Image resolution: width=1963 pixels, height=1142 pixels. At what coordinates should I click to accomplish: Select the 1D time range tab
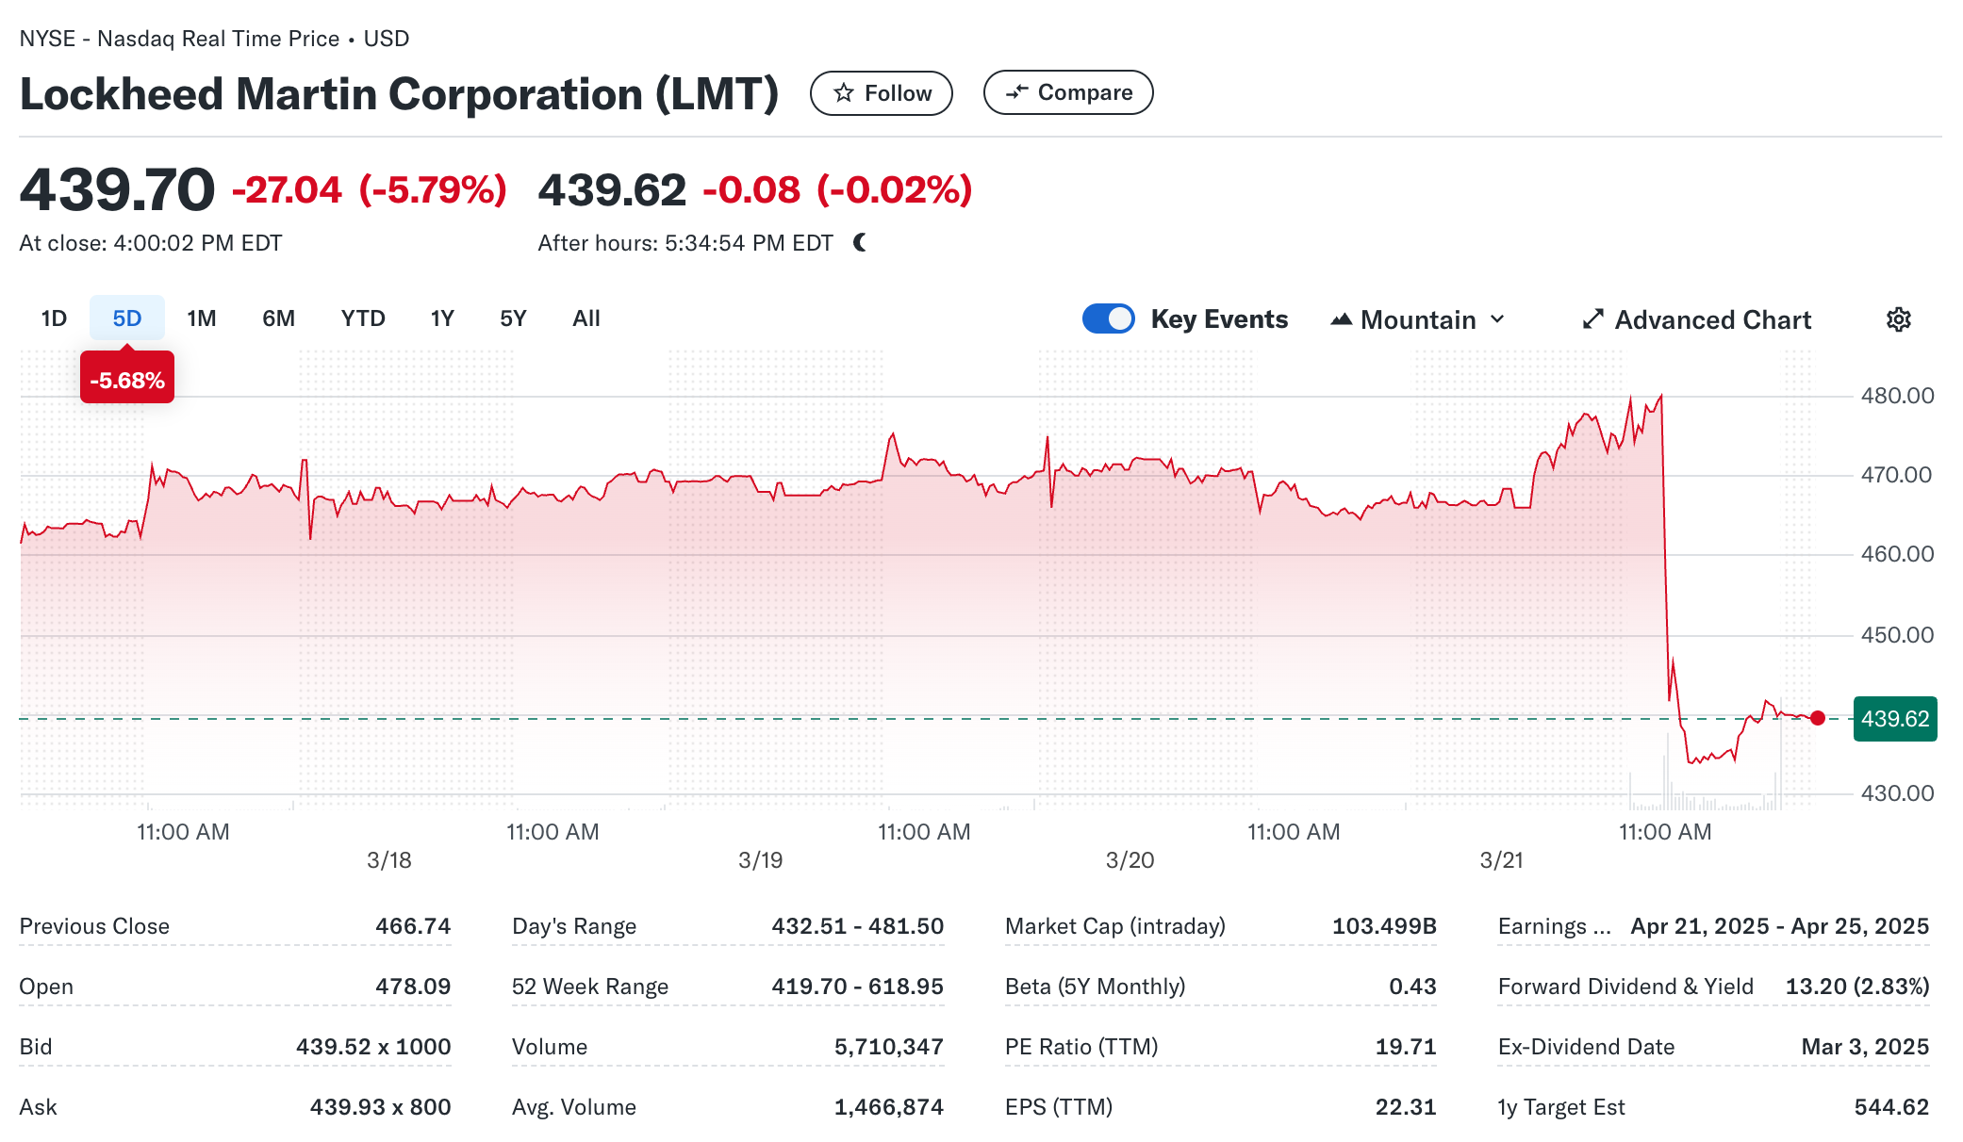pyautogui.click(x=54, y=318)
